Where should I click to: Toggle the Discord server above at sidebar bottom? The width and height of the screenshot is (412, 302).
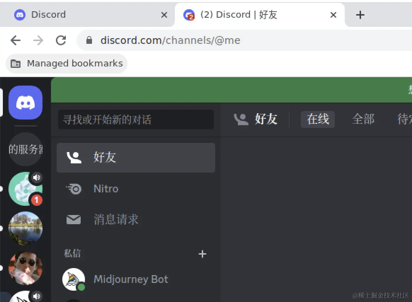point(25,297)
